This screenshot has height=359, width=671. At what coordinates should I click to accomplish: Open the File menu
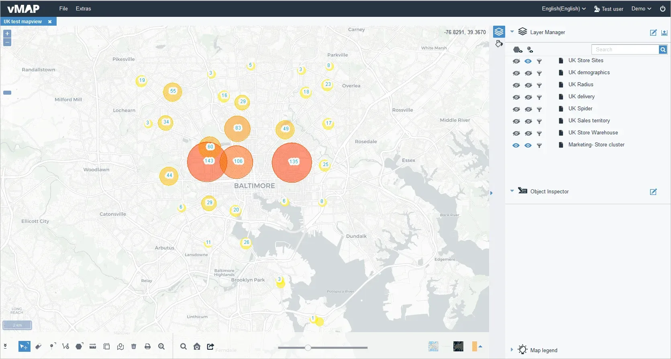(x=63, y=8)
